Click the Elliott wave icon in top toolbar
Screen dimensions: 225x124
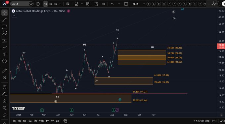pos(214,4)
